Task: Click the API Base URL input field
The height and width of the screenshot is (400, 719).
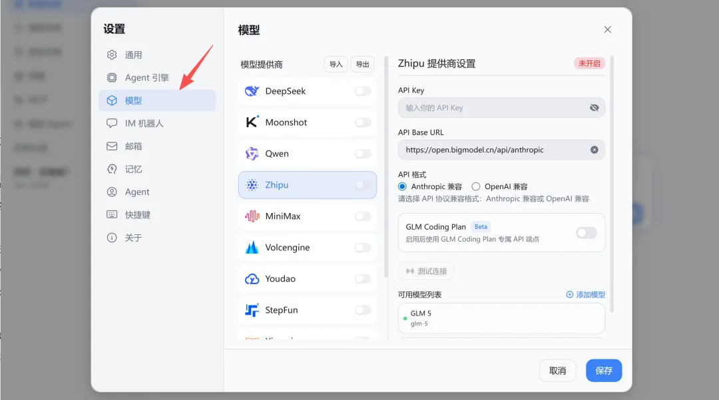Action: coord(502,150)
